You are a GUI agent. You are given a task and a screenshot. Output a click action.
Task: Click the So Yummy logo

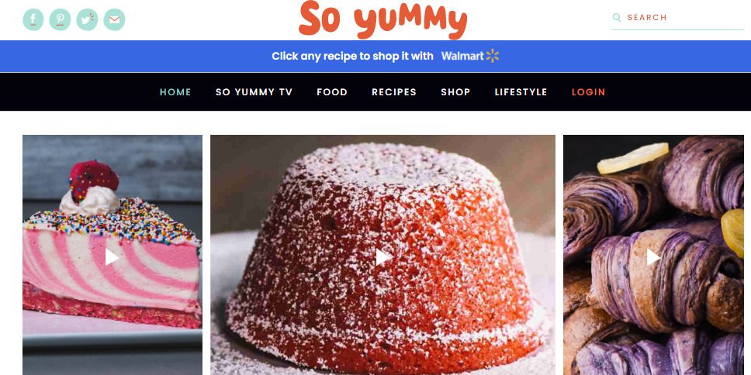coord(382,20)
